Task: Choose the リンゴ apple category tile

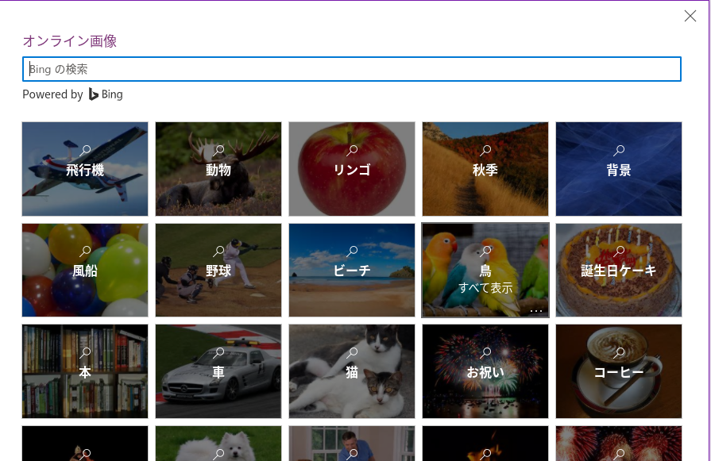Action: click(x=352, y=170)
